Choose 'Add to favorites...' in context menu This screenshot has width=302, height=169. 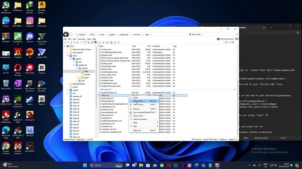click(144, 119)
